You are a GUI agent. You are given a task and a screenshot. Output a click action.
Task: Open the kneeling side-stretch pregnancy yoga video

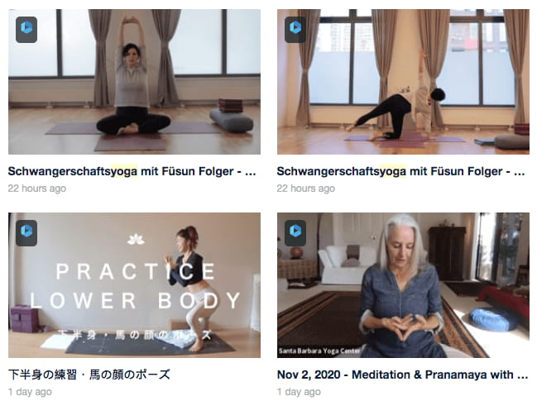click(403, 82)
